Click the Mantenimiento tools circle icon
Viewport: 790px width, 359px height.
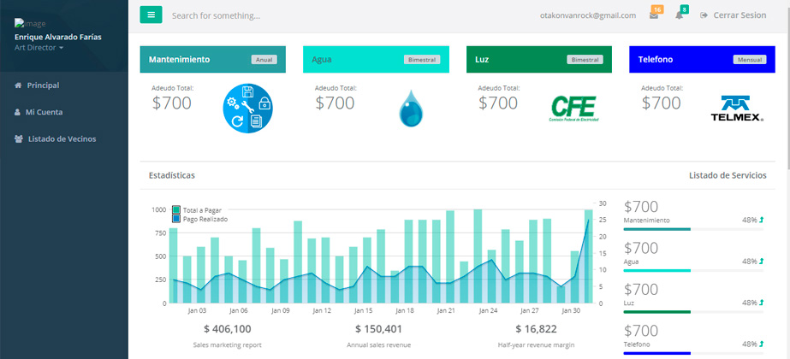click(x=247, y=109)
